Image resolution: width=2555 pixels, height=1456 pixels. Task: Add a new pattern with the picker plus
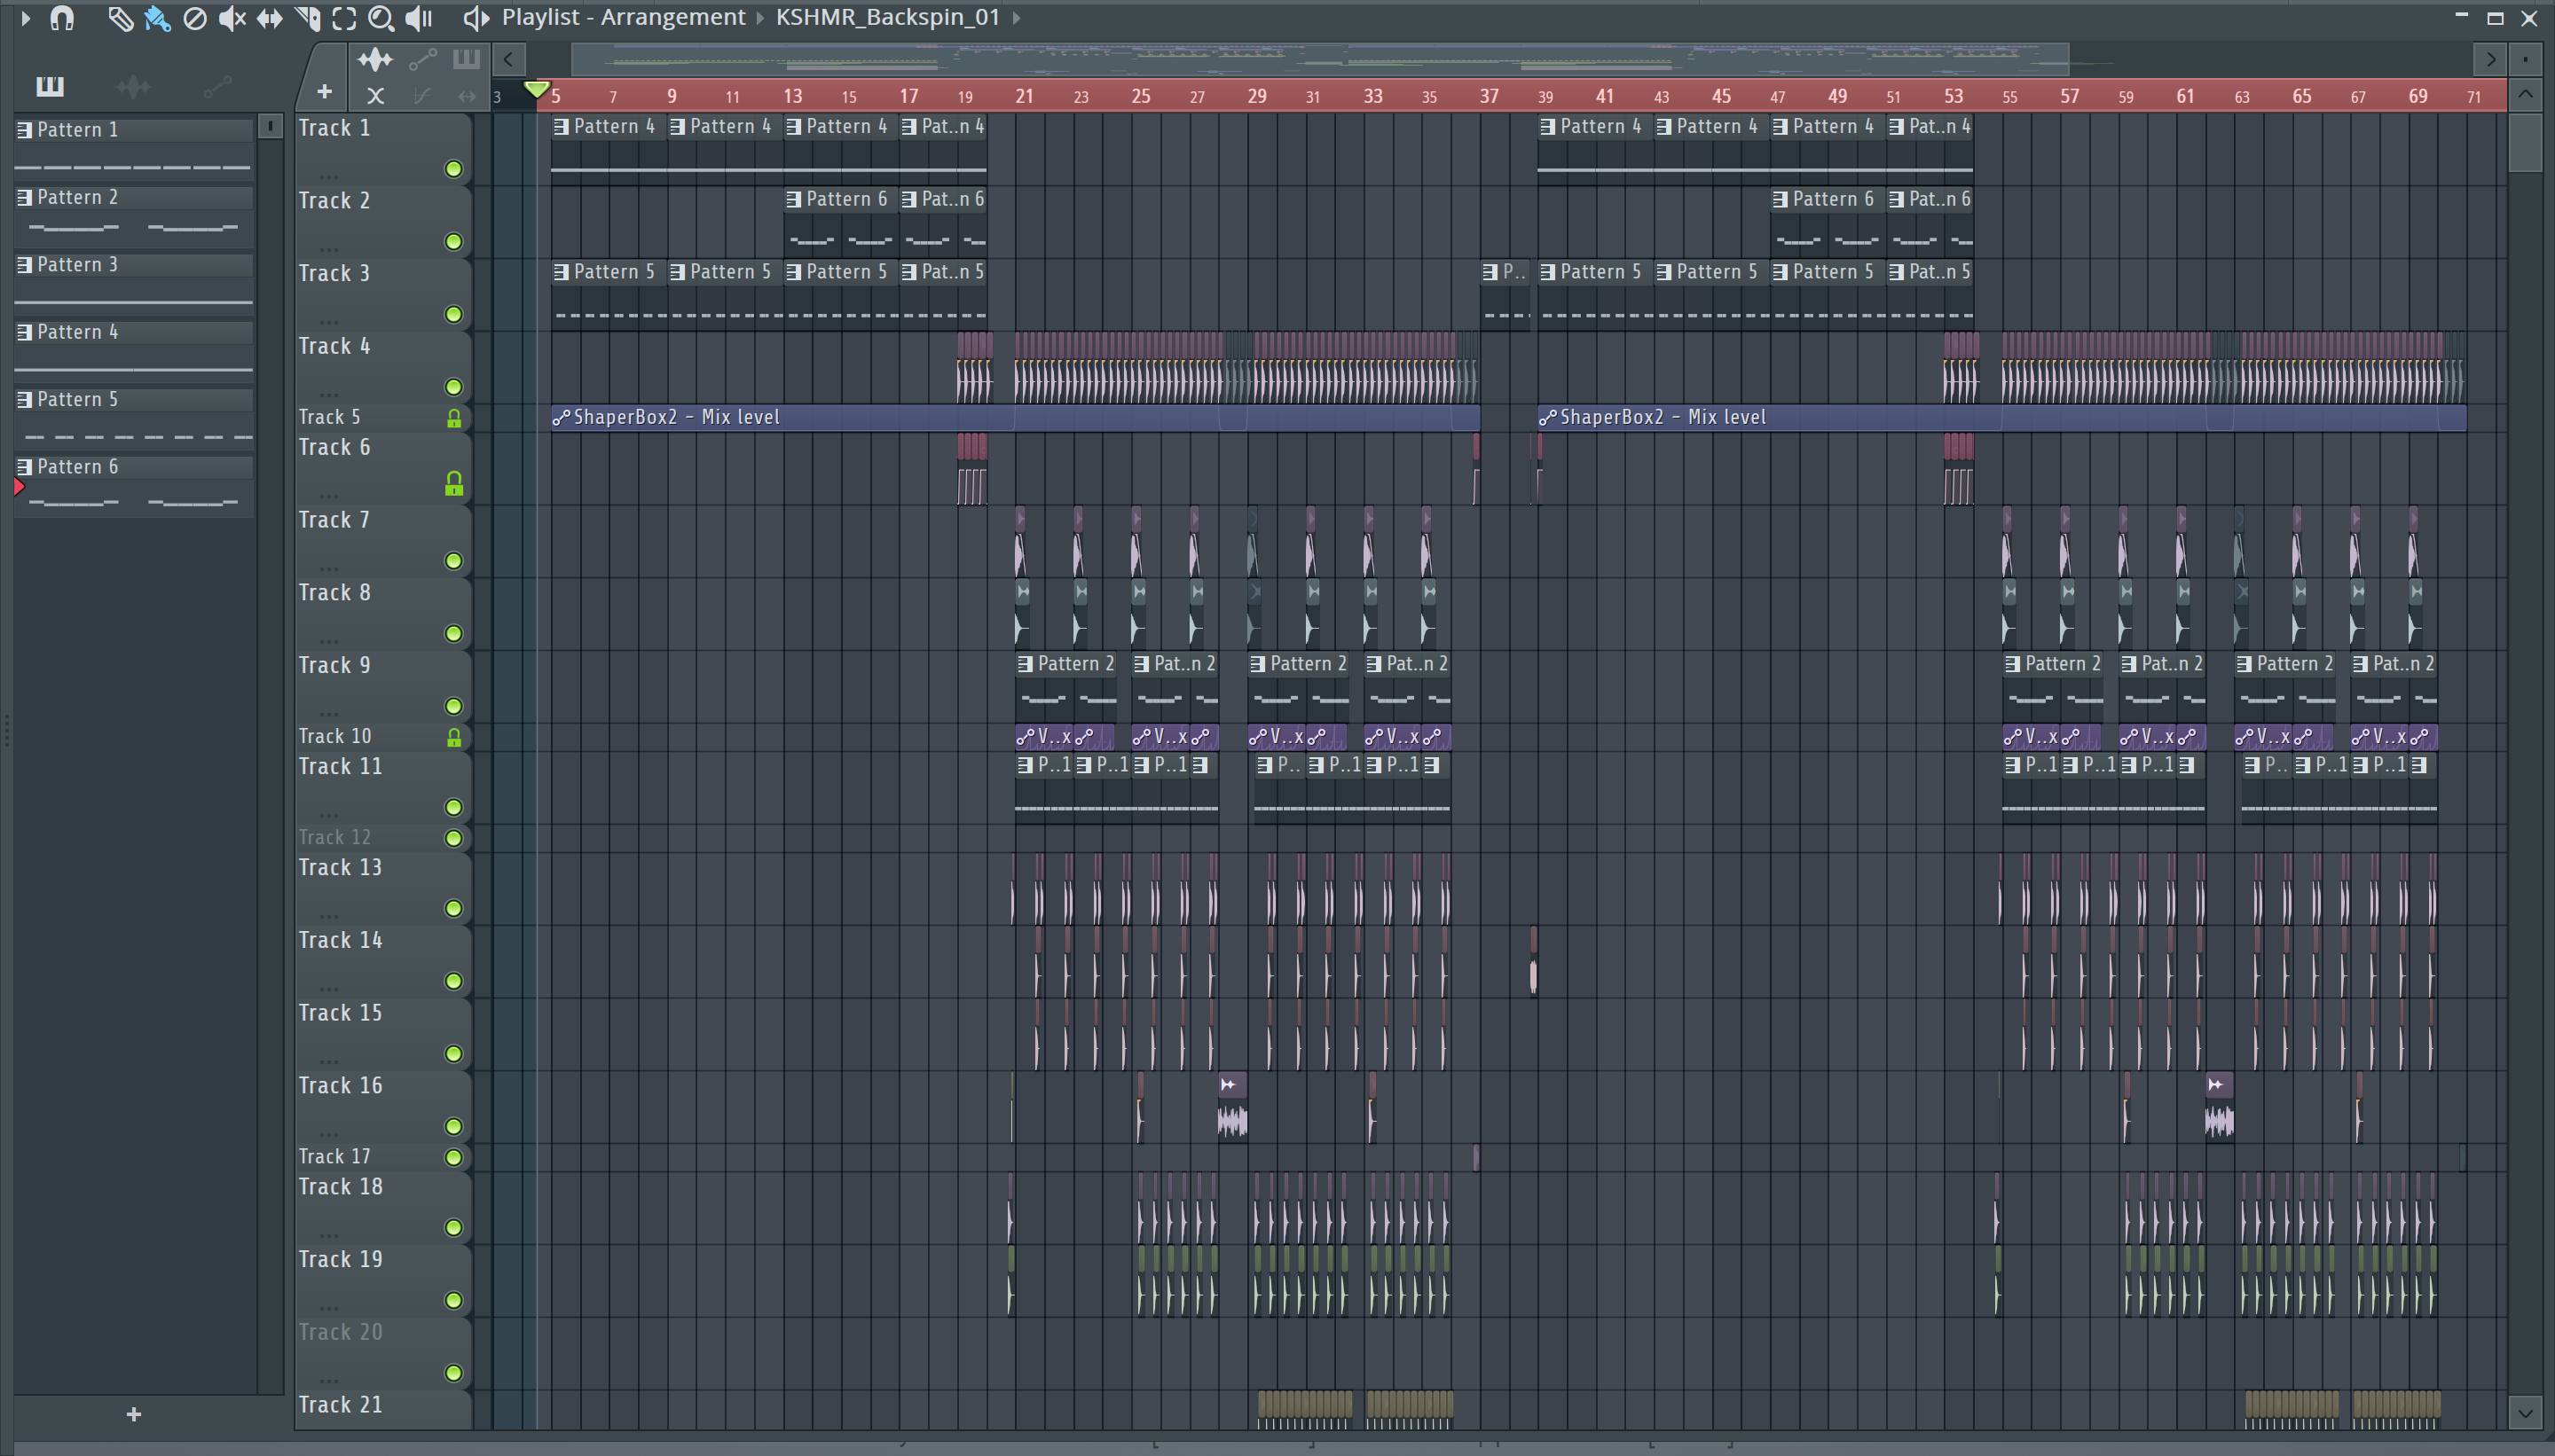coord(134,1414)
